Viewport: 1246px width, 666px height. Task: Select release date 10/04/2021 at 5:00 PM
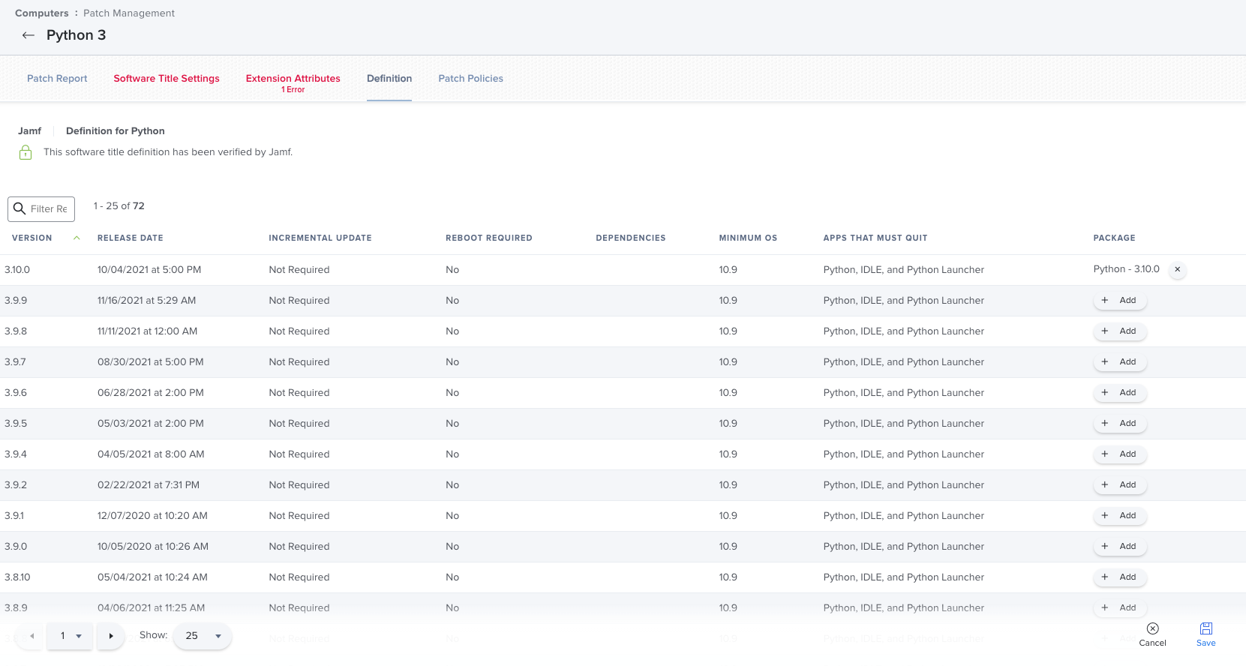point(149,269)
